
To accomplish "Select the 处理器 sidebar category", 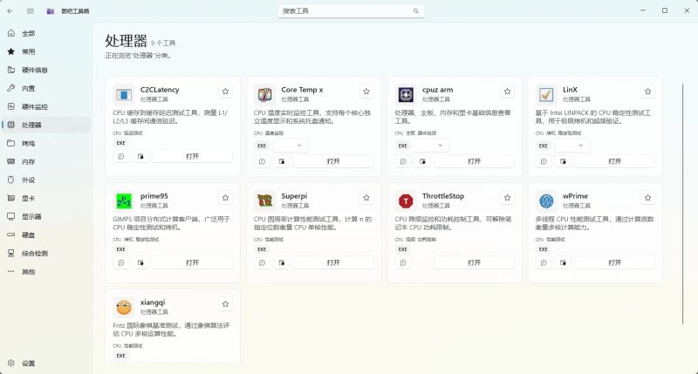I will 46,125.
